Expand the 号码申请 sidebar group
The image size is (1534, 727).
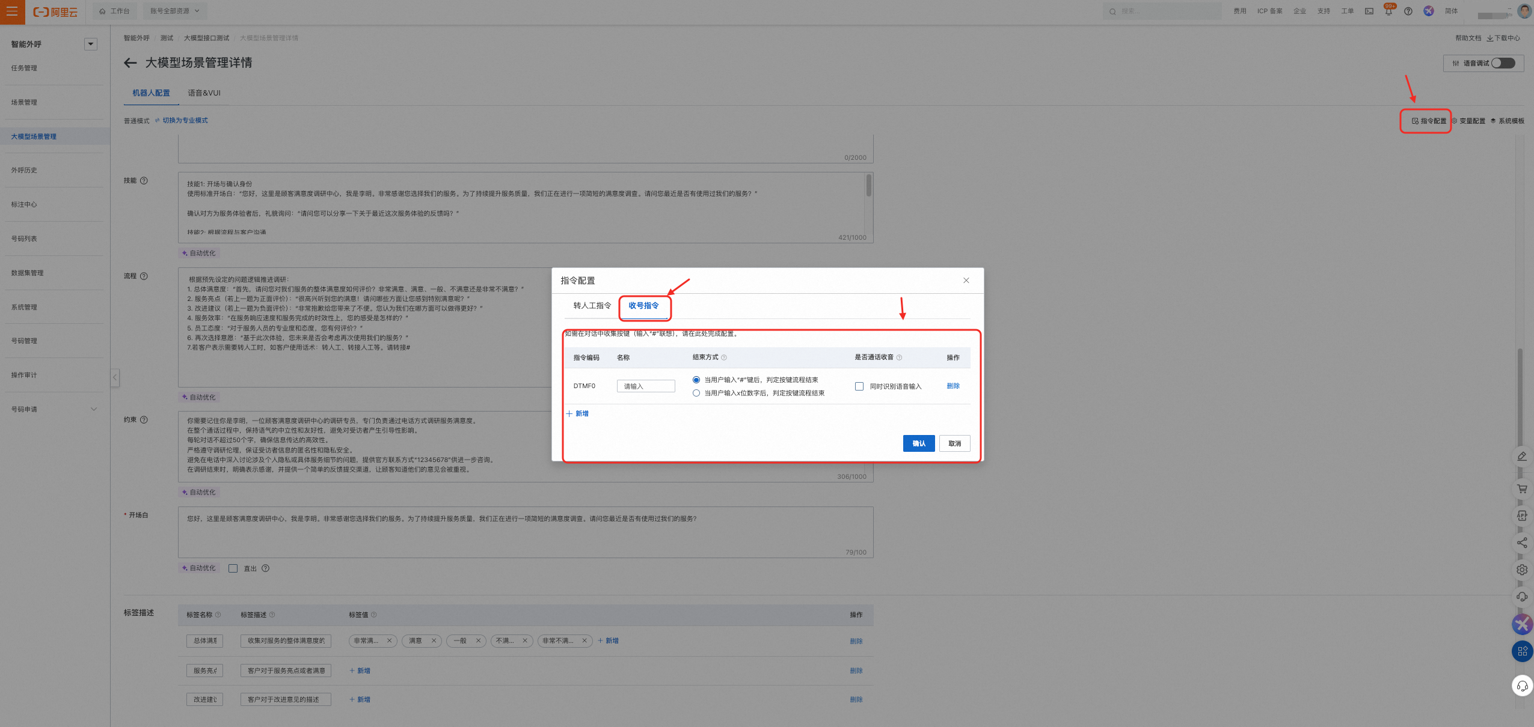[93, 409]
